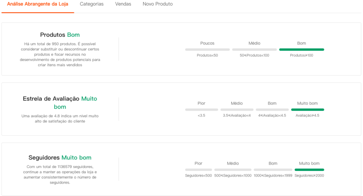Click the green Bom products bar
The height and width of the screenshot is (196, 363).
(302, 50)
